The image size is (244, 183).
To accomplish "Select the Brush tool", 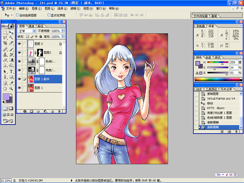I will [11, 50].
